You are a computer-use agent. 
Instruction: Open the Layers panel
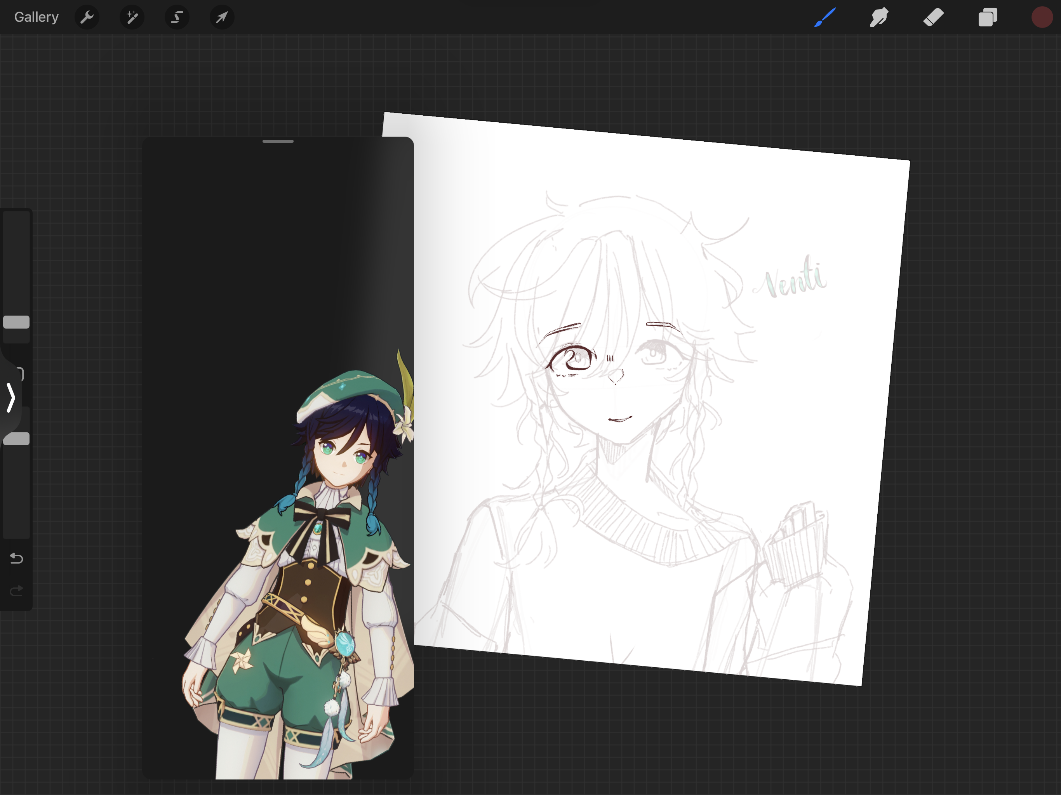pos(987,17)
